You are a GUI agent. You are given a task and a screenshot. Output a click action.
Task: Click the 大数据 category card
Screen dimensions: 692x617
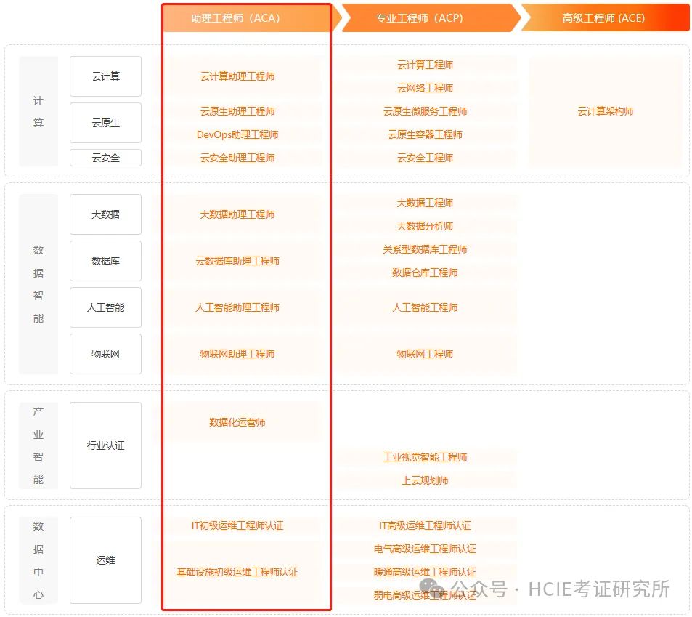point(105,214)
